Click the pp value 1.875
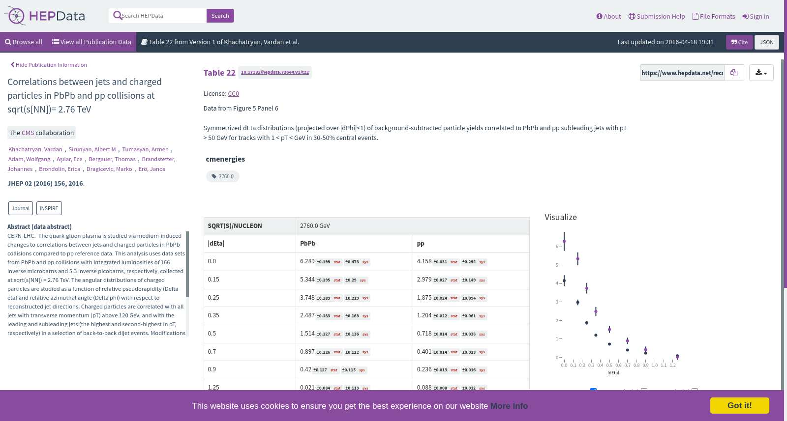The height and width of the screenshot is (421, 787). [x=424, y=298]
